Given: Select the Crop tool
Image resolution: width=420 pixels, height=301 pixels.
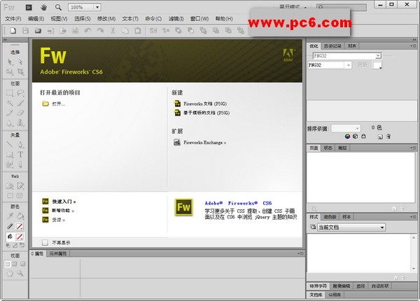Looking at the screenshot, I should (20, 71).
